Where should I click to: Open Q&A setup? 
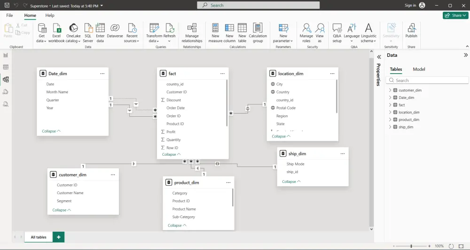(x=337, y=33)
